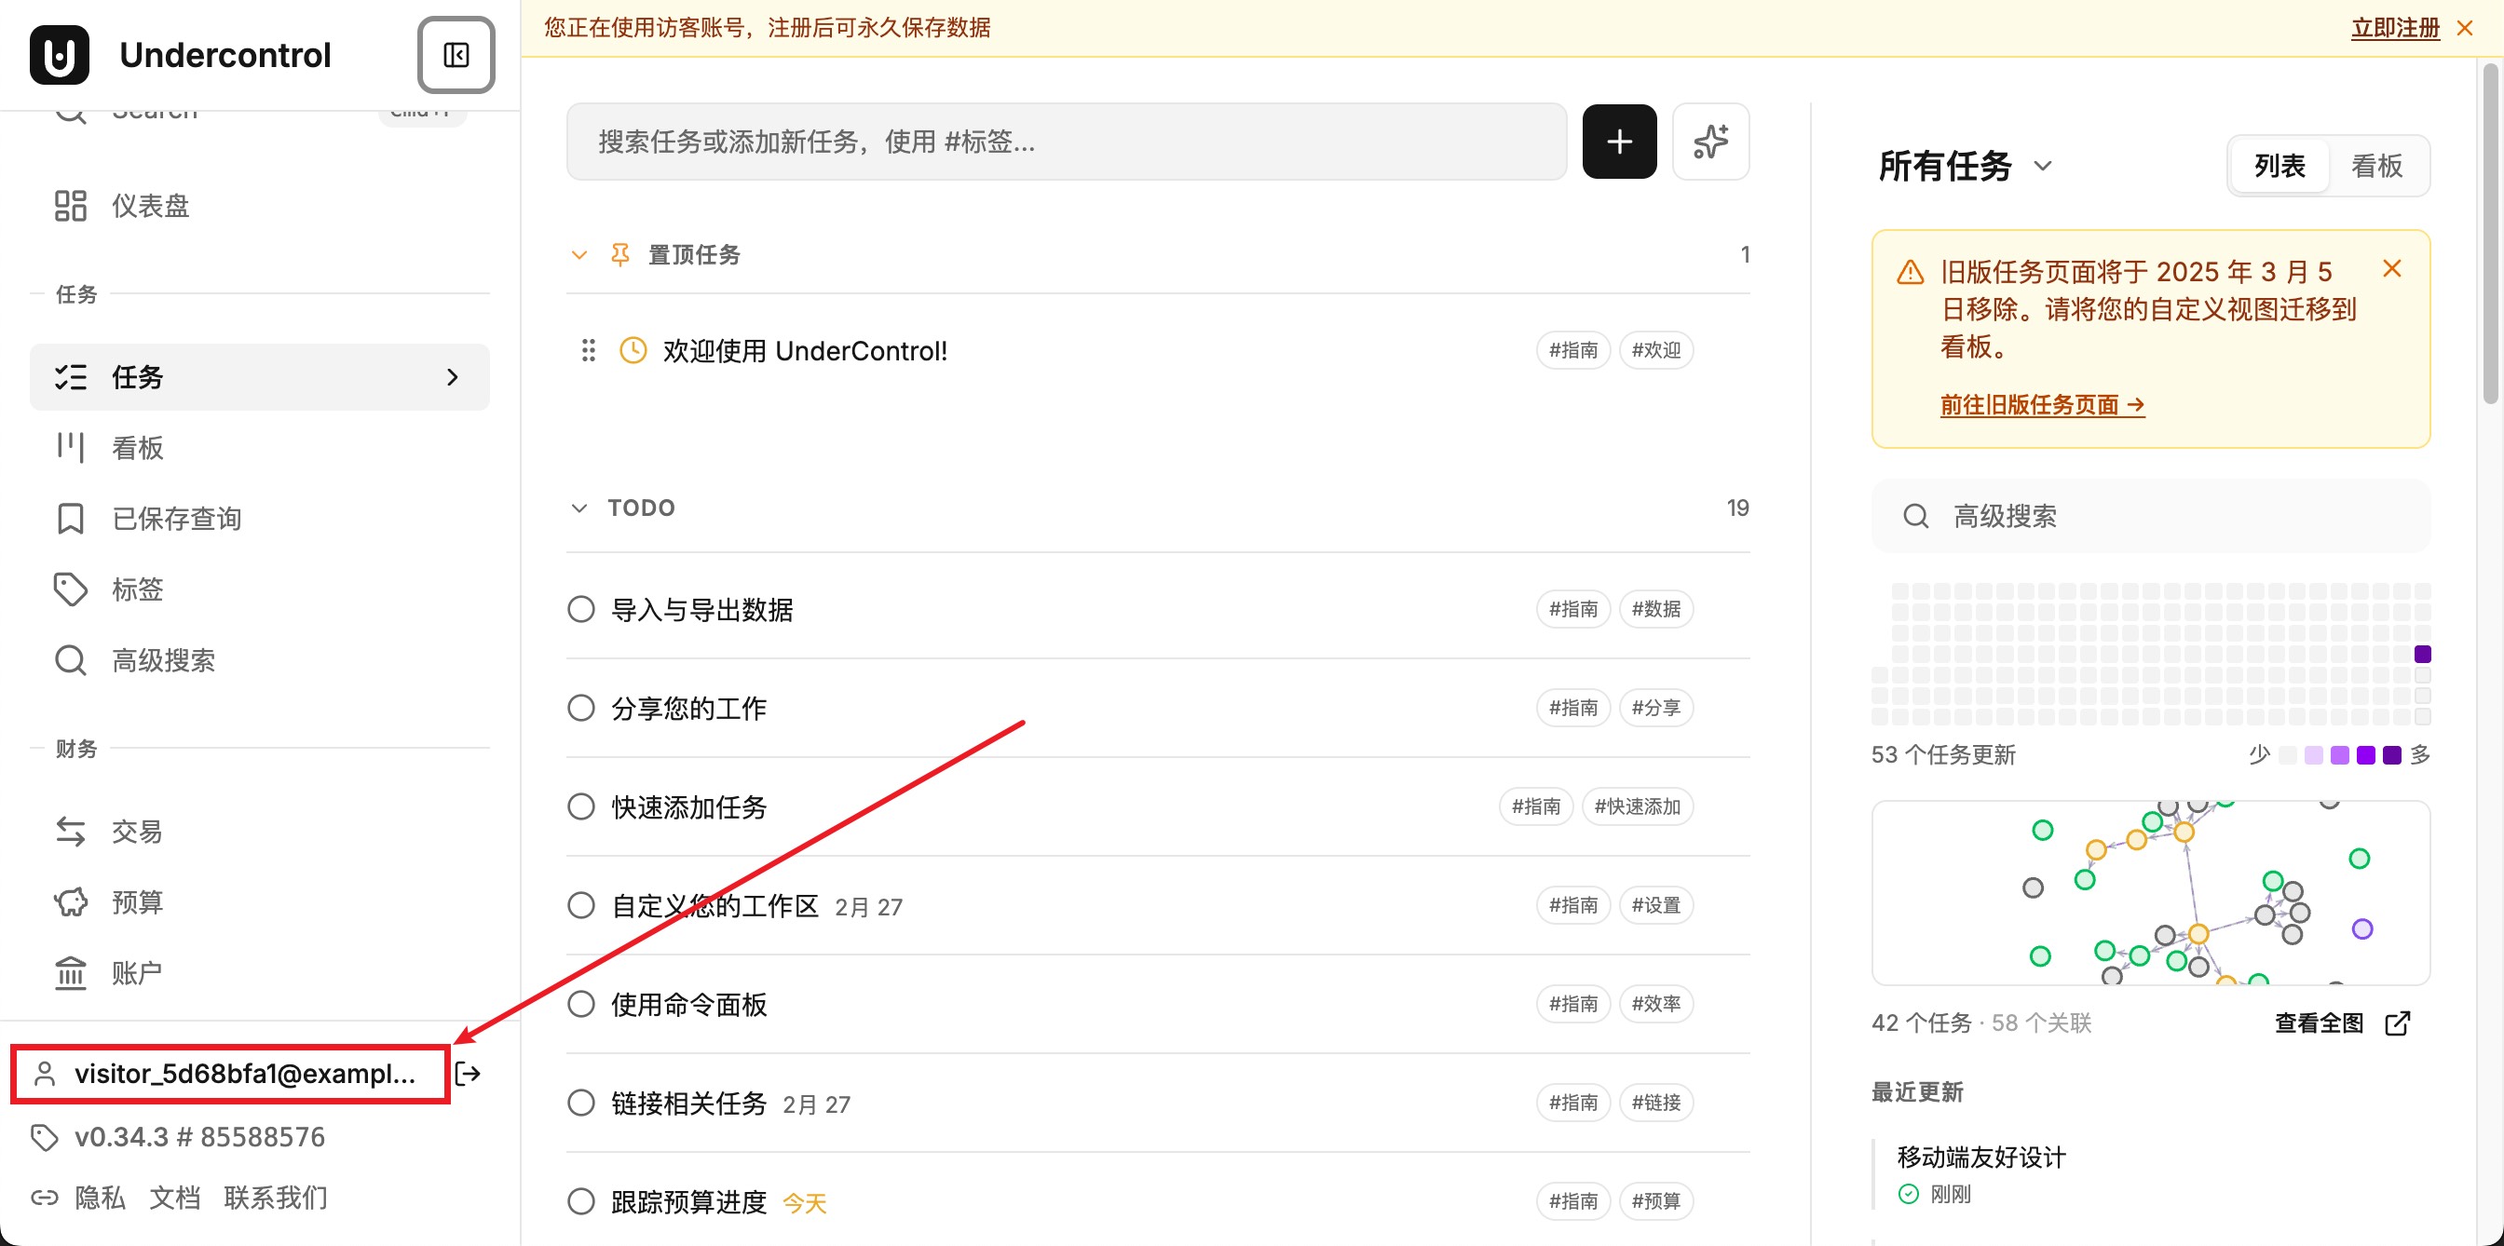Complete the 快速添加任务 task circle

pos(581,806)
